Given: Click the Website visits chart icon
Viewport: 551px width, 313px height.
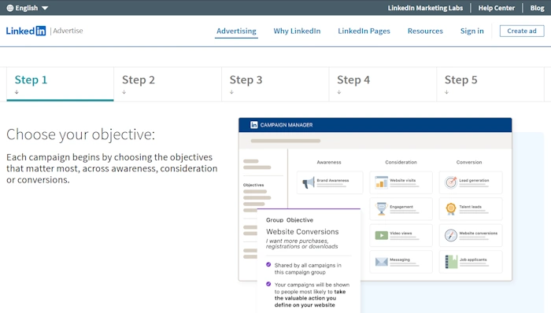Looking at the screenshot, I should (x=381, y=182).
